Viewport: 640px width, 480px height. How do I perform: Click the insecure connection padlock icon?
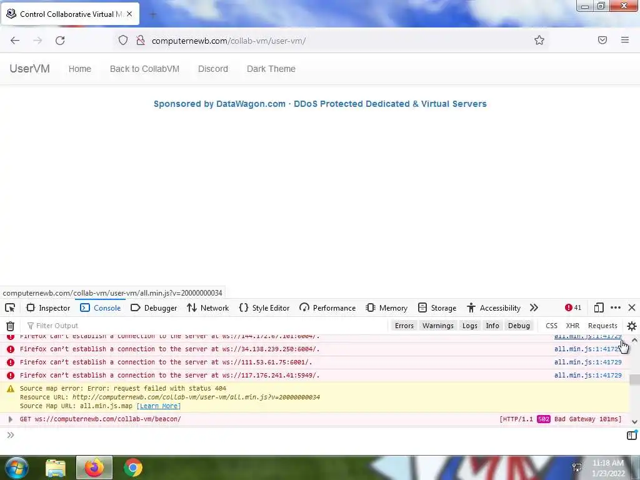pyautogui.click(x=141, y=40)
